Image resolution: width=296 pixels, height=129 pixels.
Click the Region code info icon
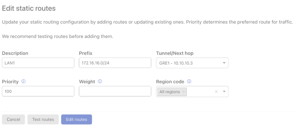[189, 81]
